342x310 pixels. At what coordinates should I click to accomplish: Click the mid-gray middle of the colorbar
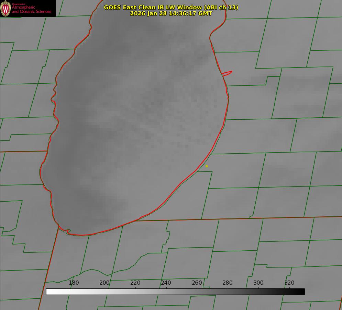point(175,292)
